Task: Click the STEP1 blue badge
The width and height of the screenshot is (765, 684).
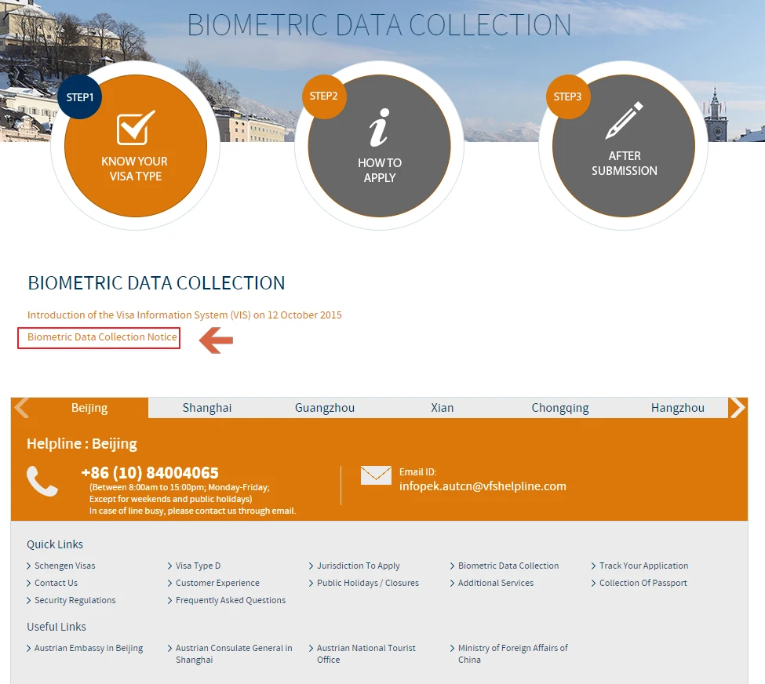Action: [x=80, y=97]
